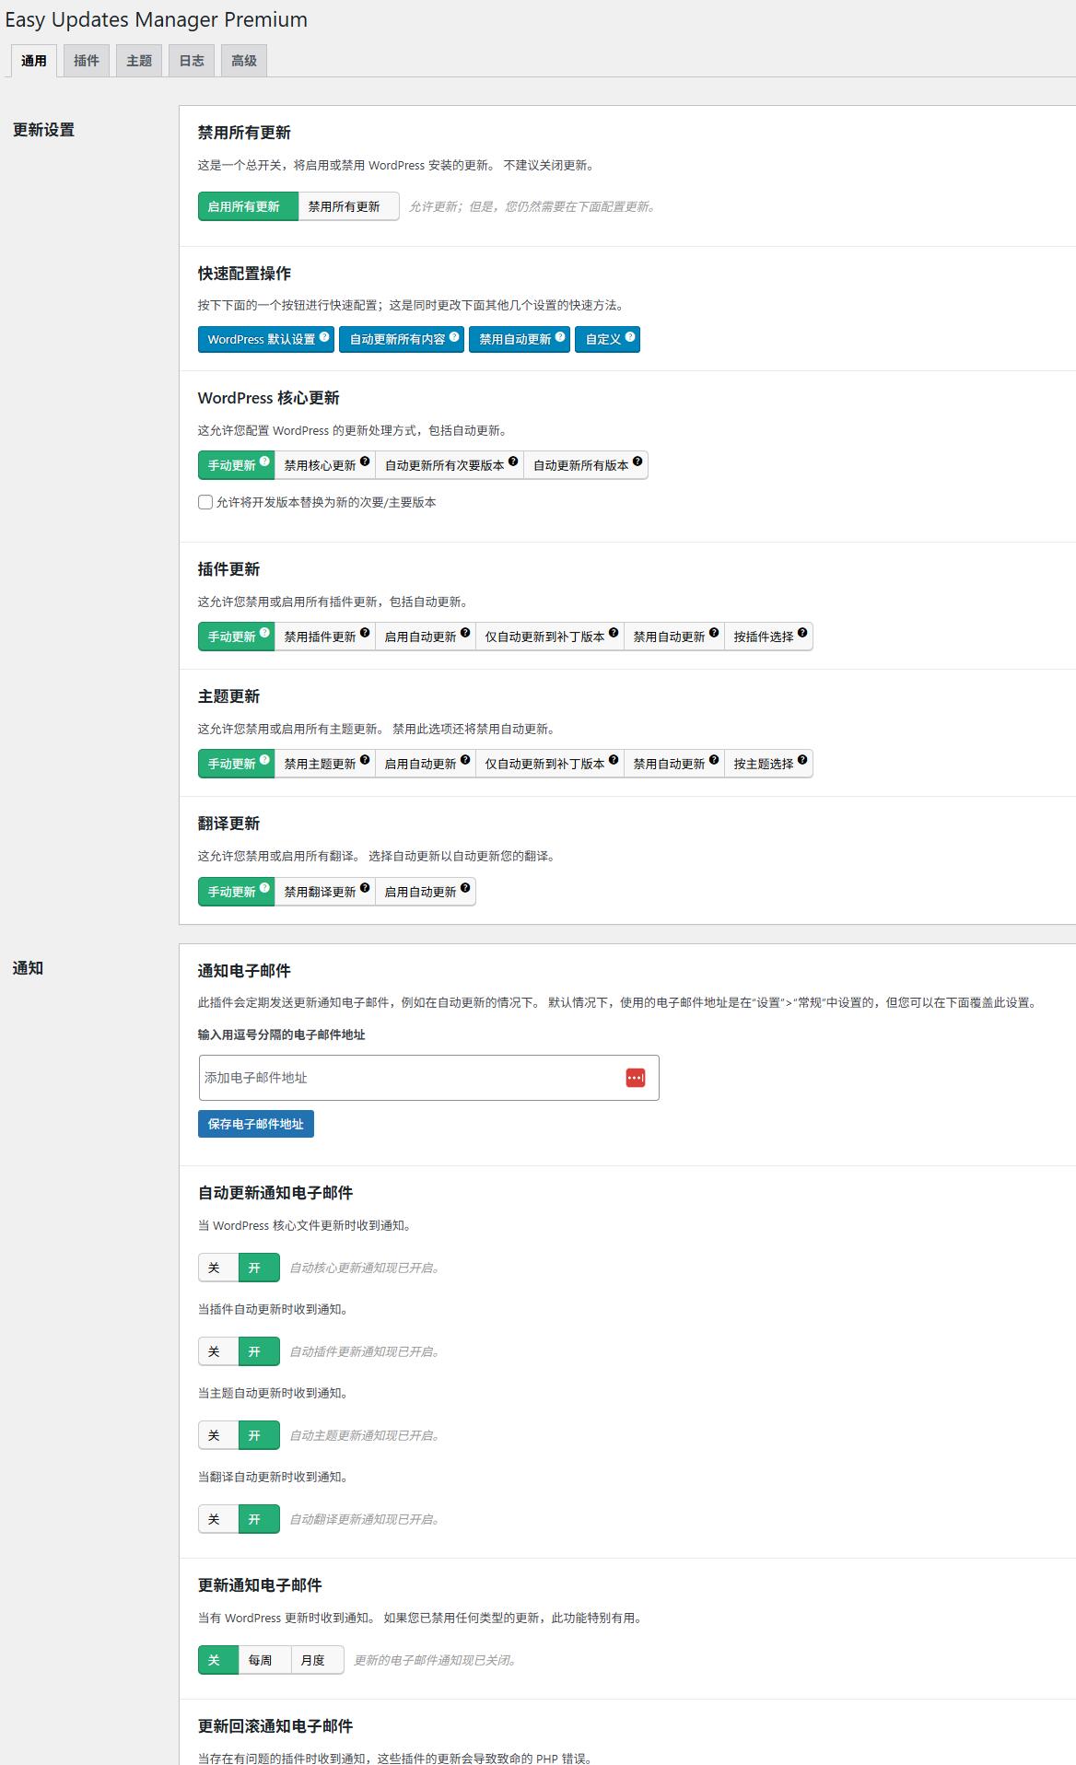The width and height of the screenshot is (1076, 1765).
Task: Turn off theme auto-update notification 关
Action: 218,1435
